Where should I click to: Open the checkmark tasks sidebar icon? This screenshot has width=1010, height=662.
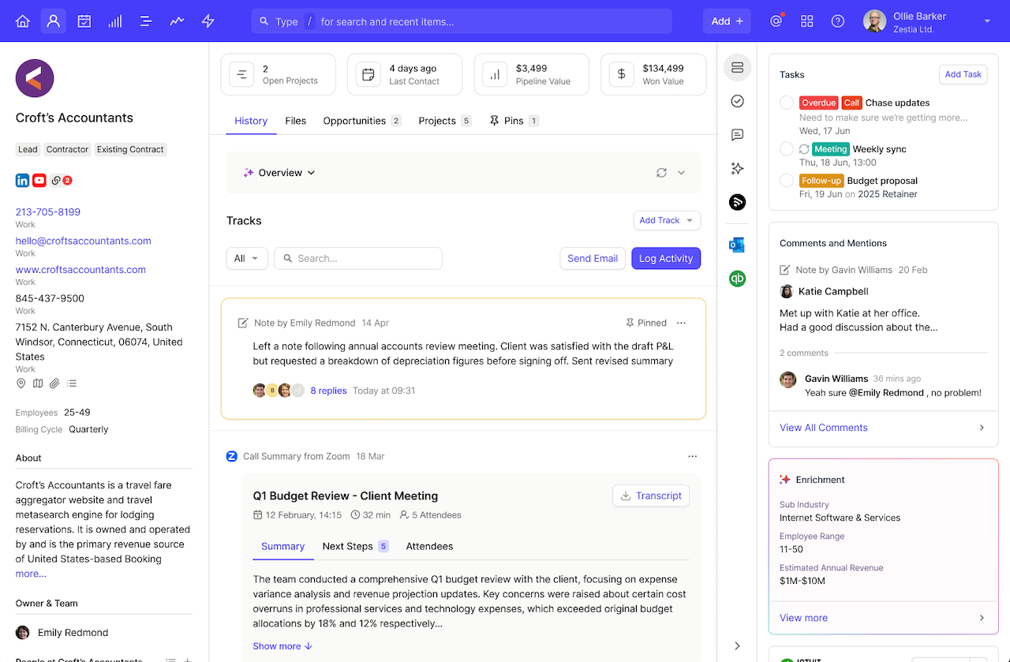pos(738,101)
